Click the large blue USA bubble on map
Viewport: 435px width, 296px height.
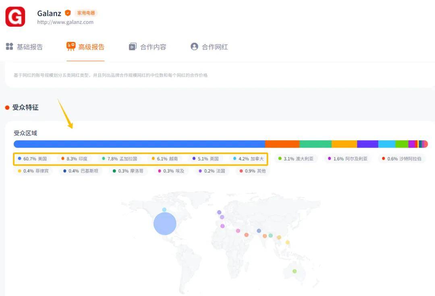tap(165, 223)
